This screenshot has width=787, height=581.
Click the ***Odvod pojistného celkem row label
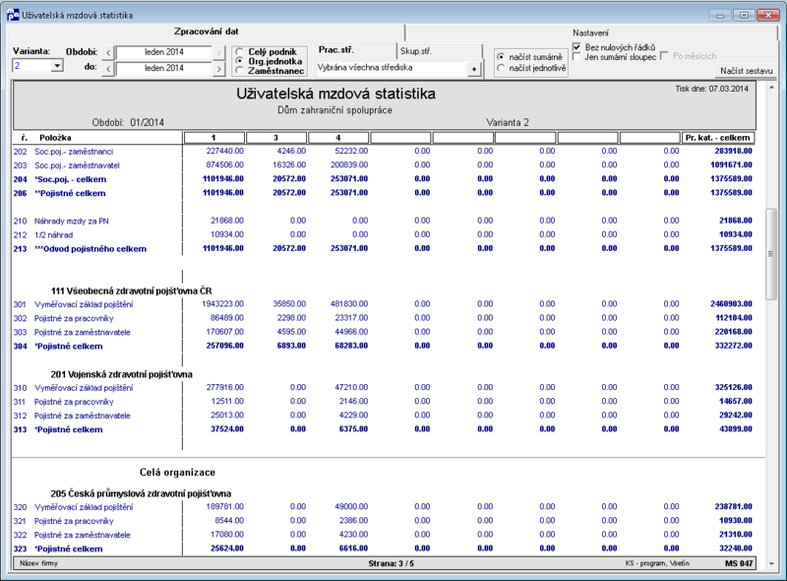91,249
